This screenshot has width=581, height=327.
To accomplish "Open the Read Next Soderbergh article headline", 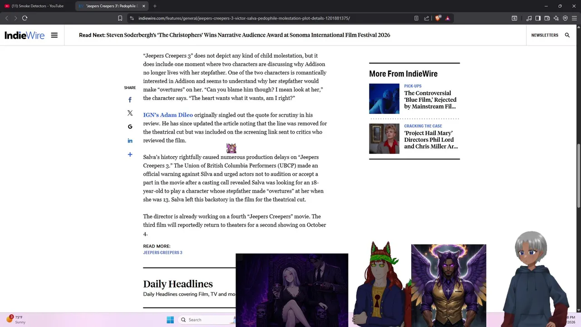I will [x=248, y=35].
